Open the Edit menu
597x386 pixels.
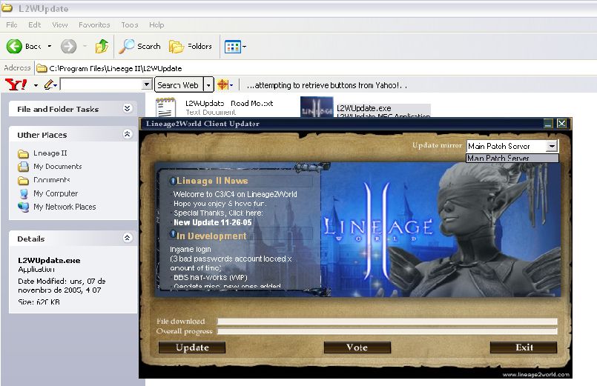pyautogui.click(x=34, y=25)
